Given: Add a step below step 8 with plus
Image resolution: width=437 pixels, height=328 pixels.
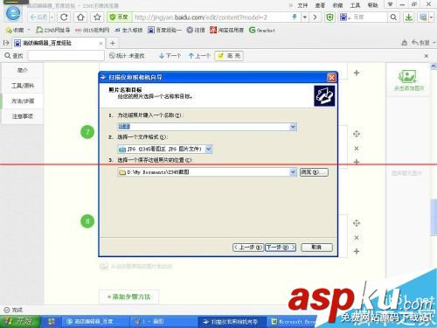Looking at the screenshot, I should [357, 251].
